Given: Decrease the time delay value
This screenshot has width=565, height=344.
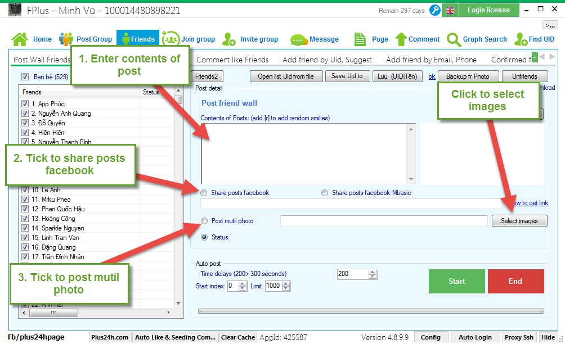Looking at the screenshot, I should pos(373,277).
